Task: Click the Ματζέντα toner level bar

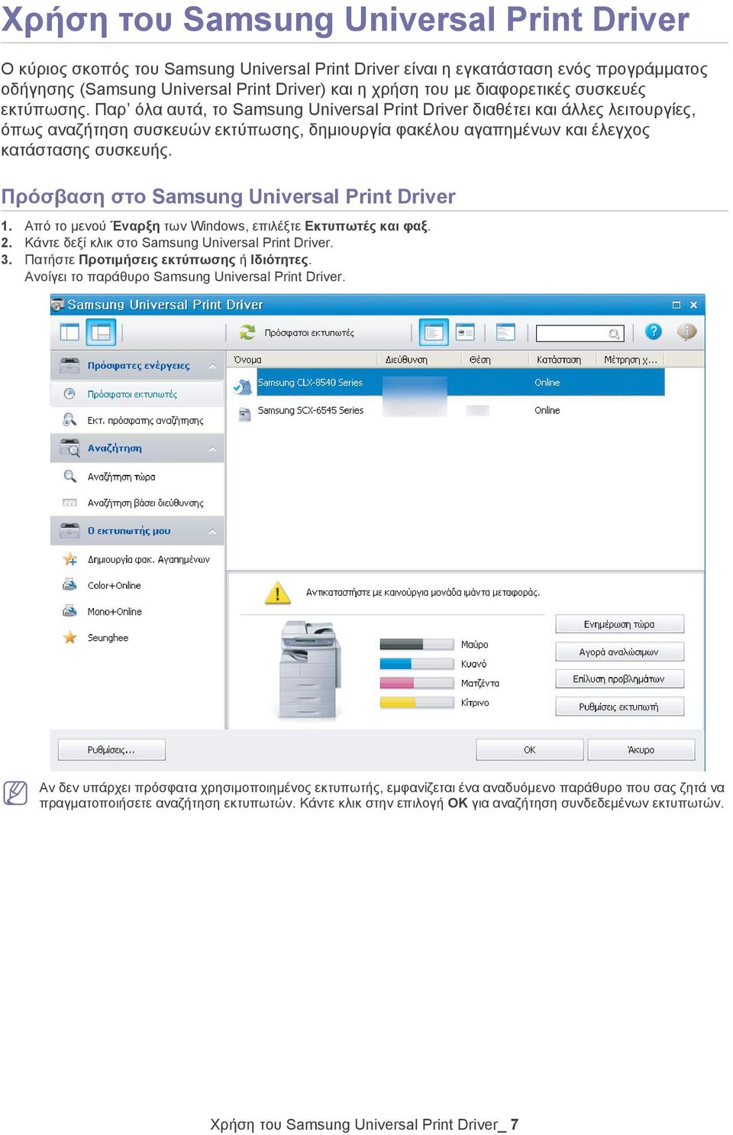Action: tap(417, 683)
